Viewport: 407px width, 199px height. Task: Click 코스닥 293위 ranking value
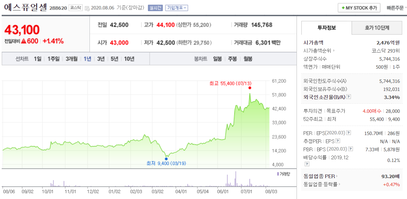coord(386,51)
